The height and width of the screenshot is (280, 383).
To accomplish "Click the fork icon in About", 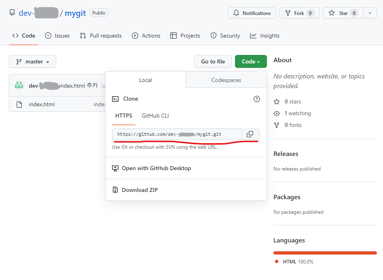I will [x=277, y=125].
